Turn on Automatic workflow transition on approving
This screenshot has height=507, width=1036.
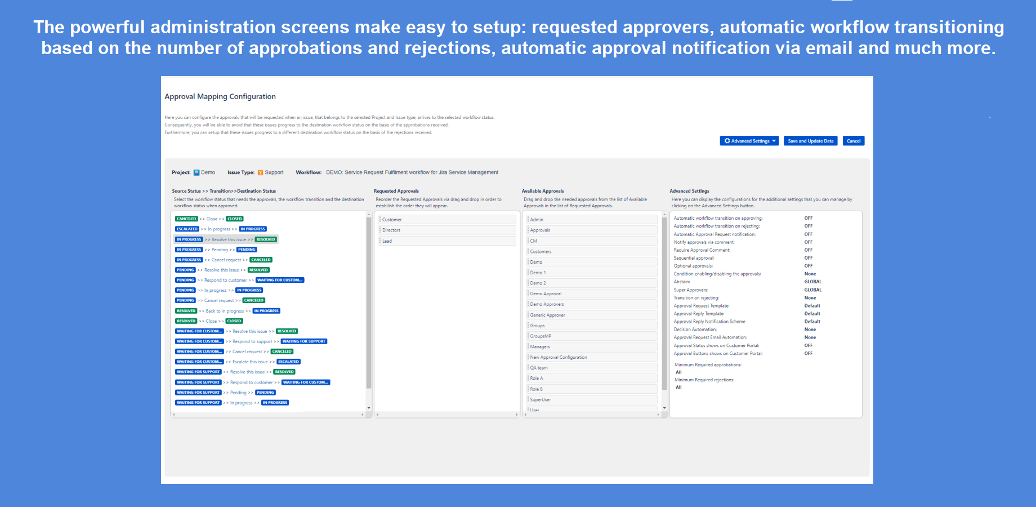point(809,218)
